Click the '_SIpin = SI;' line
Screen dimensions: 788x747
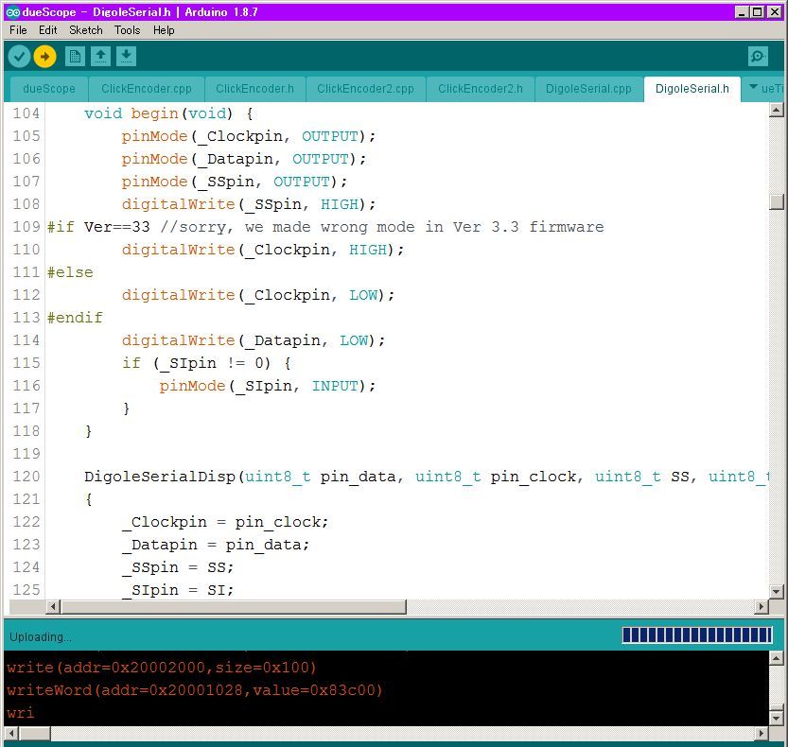(178, 590)
